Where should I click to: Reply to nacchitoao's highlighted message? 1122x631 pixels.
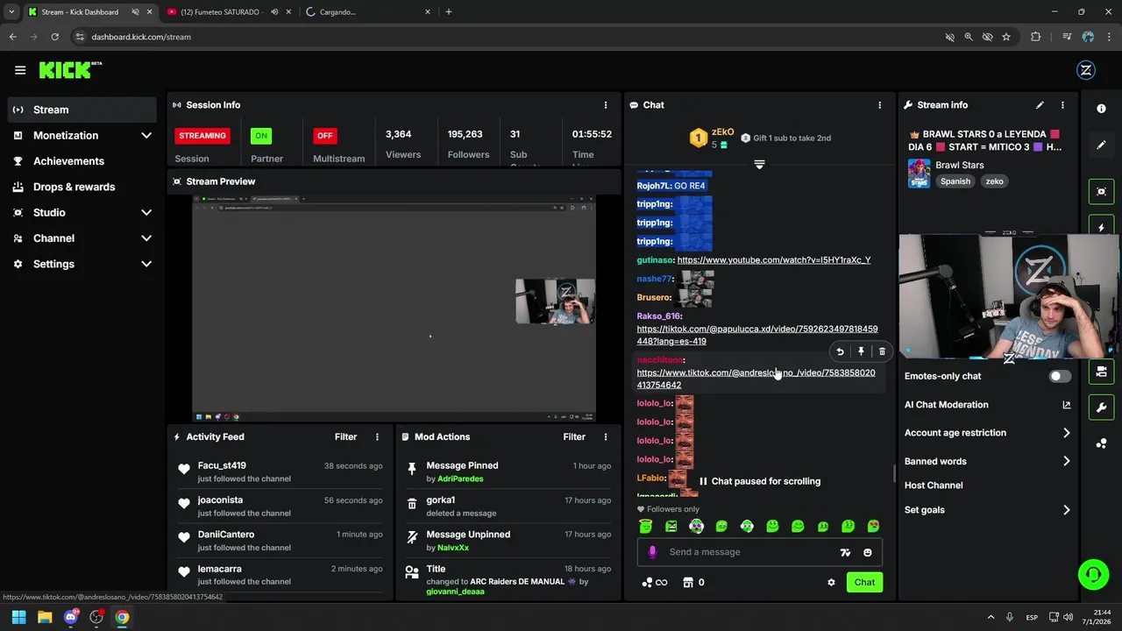[840, 351]
